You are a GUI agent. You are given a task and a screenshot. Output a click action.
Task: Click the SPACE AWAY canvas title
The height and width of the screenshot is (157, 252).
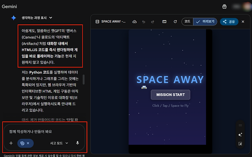click(x=113, y=21)
